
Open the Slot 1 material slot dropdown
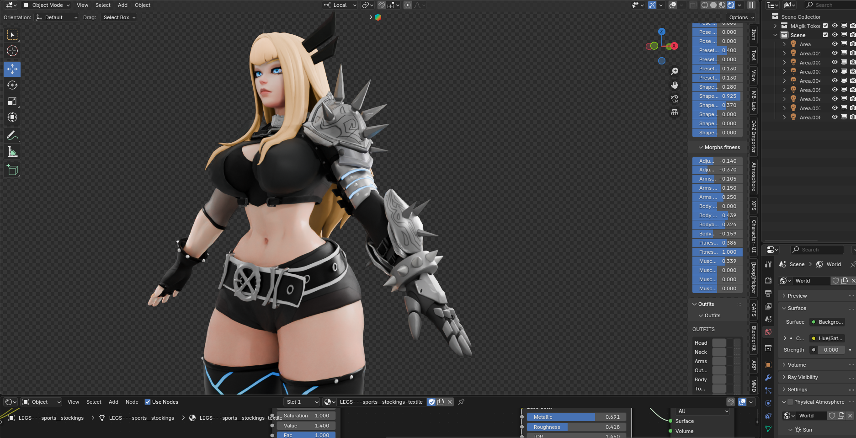click(302, 402)
